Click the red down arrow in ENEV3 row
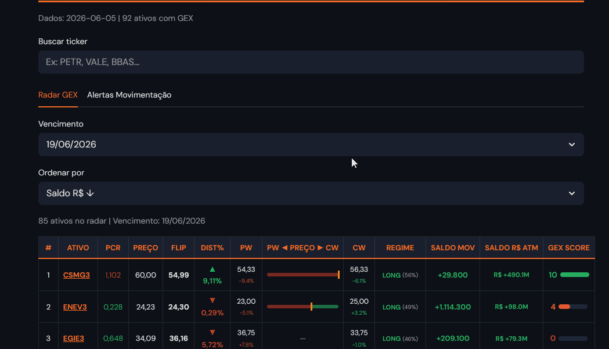Image resolution: width=609 pixels, height=349 pixels. click(x=212, y=300)
